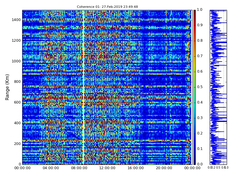The width and height of the screenshot is (234, 175).
Task: Click the 600 range tick label
Action: point(17,102)
